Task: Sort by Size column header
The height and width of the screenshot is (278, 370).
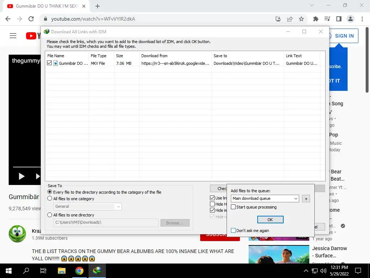Action: pos(127,56)
